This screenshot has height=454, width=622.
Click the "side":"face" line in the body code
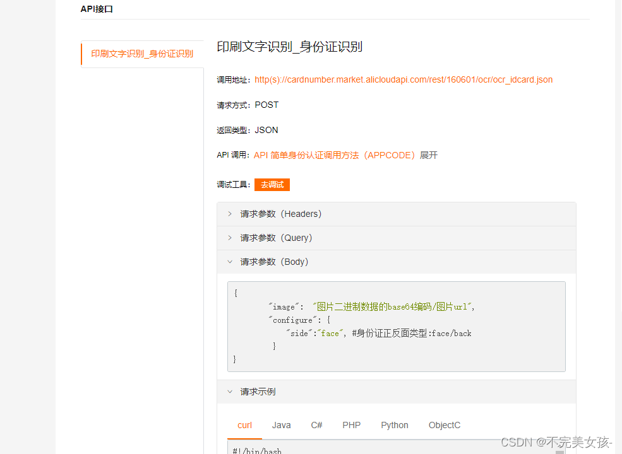[379, 333]
